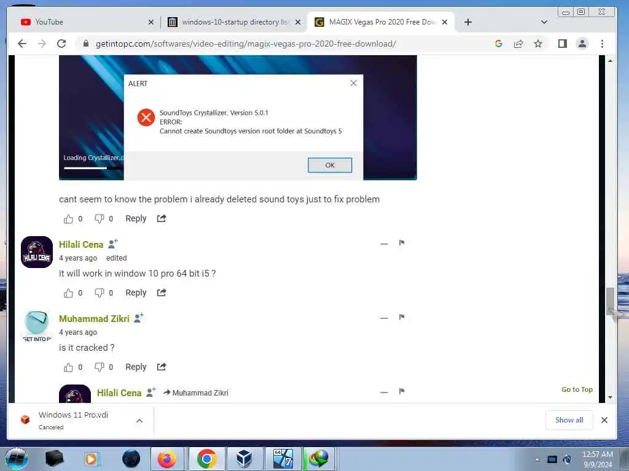Go forward to next page

42,44
